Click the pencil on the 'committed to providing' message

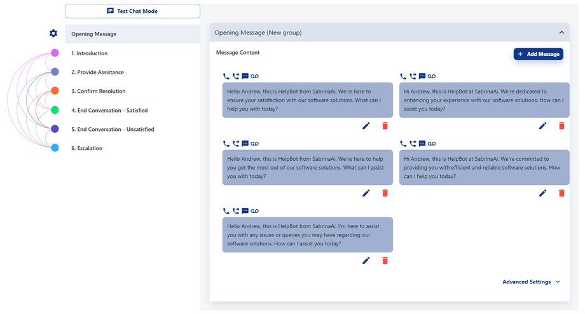tap(543, 193)
